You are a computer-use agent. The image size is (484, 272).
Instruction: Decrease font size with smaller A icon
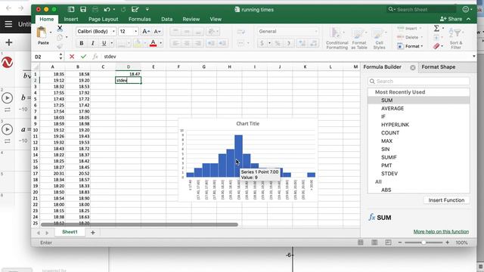157,32
